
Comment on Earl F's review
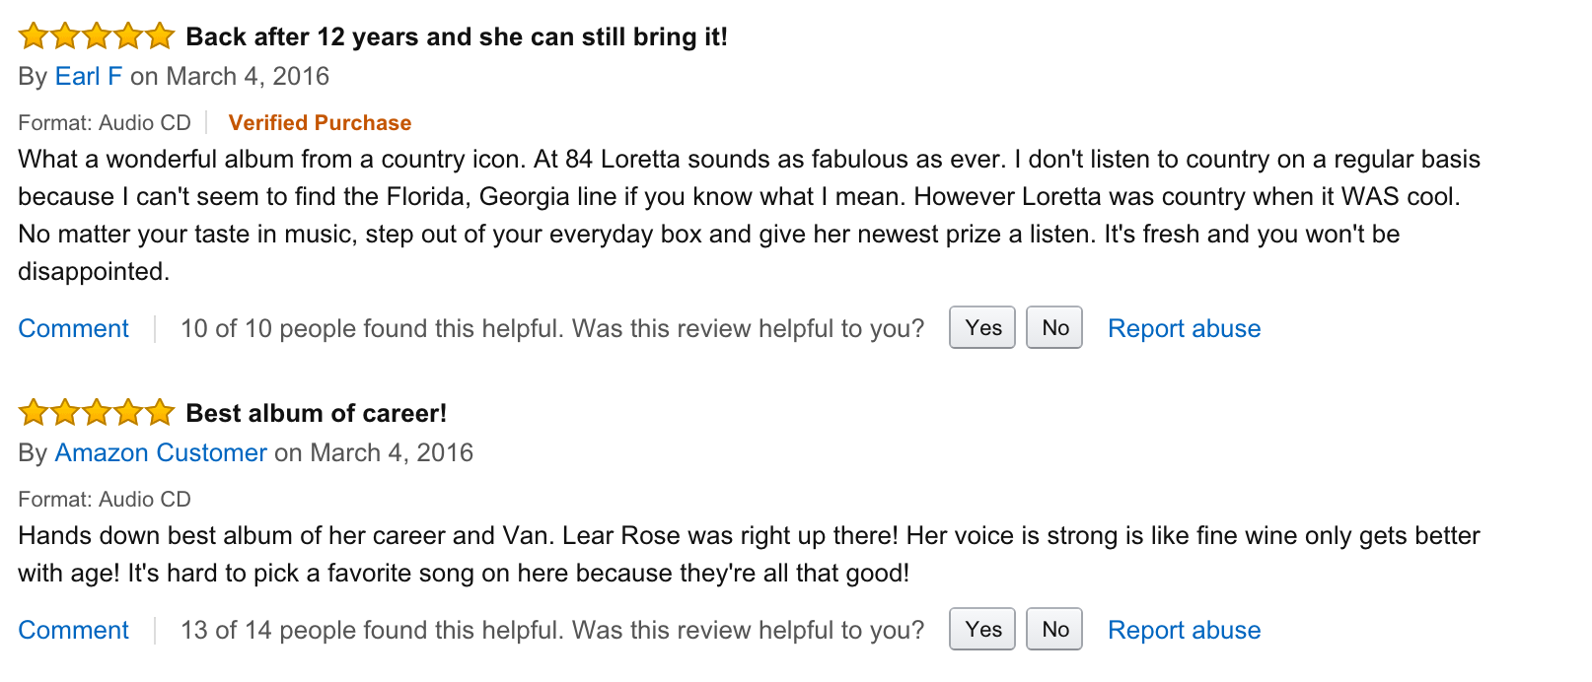pyautogui.click(x=74, y=329)
